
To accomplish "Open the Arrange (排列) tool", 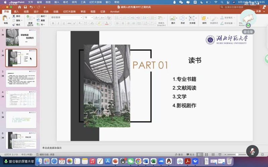I will pyautogui.click(x=204, y=19).
